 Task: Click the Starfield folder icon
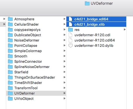tap(10, 72)
